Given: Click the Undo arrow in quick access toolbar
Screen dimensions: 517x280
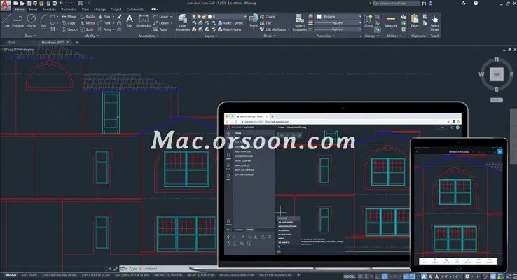Looking at the screenshot, I should click(x=62, y=3).
